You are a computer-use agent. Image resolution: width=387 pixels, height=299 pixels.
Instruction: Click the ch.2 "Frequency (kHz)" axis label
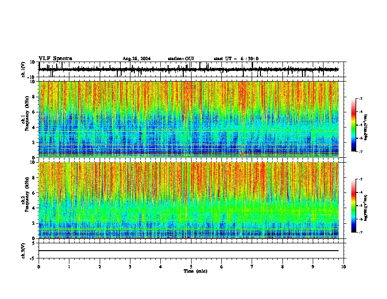coord(27,194)
